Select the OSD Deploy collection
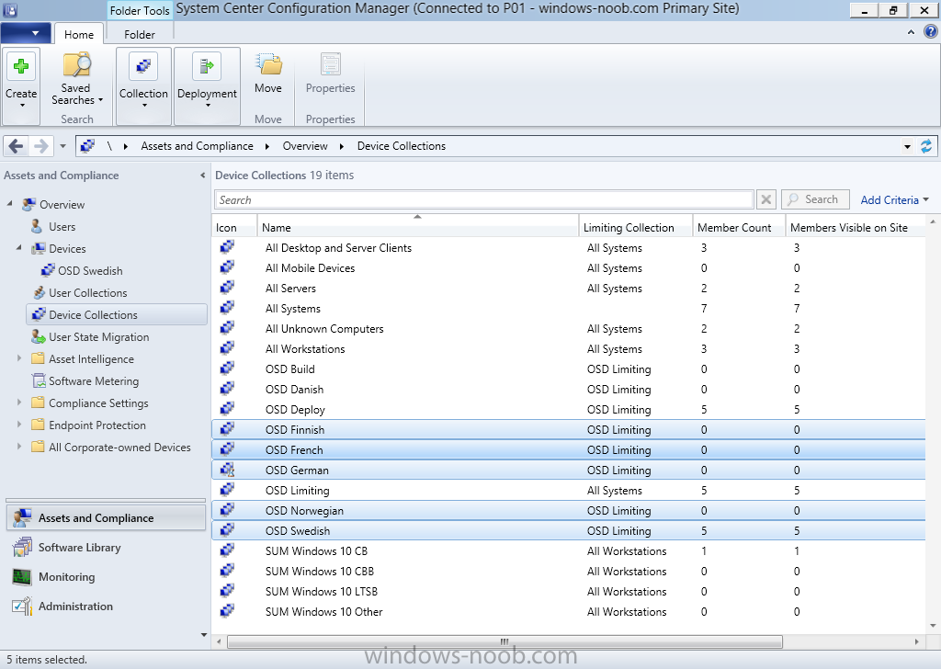941x669 pixels. [x=568, y=409]
